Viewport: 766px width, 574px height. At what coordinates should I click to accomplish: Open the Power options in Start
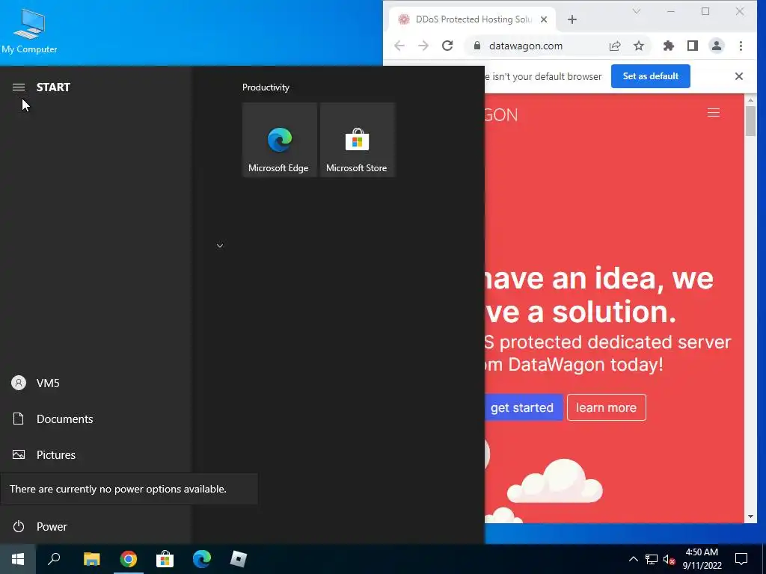point(95,526)
